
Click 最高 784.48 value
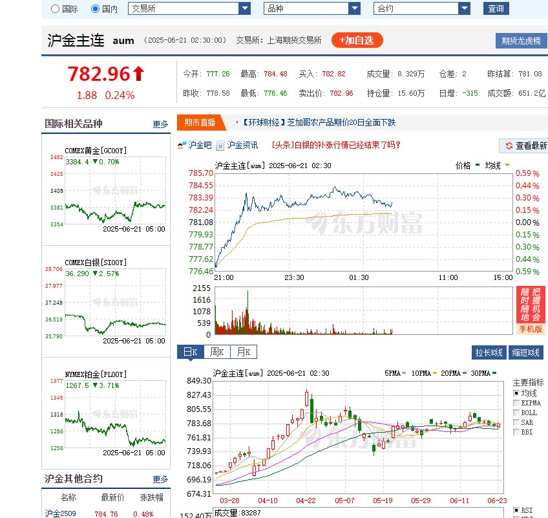pyautogui.click(x=275, y=74)
